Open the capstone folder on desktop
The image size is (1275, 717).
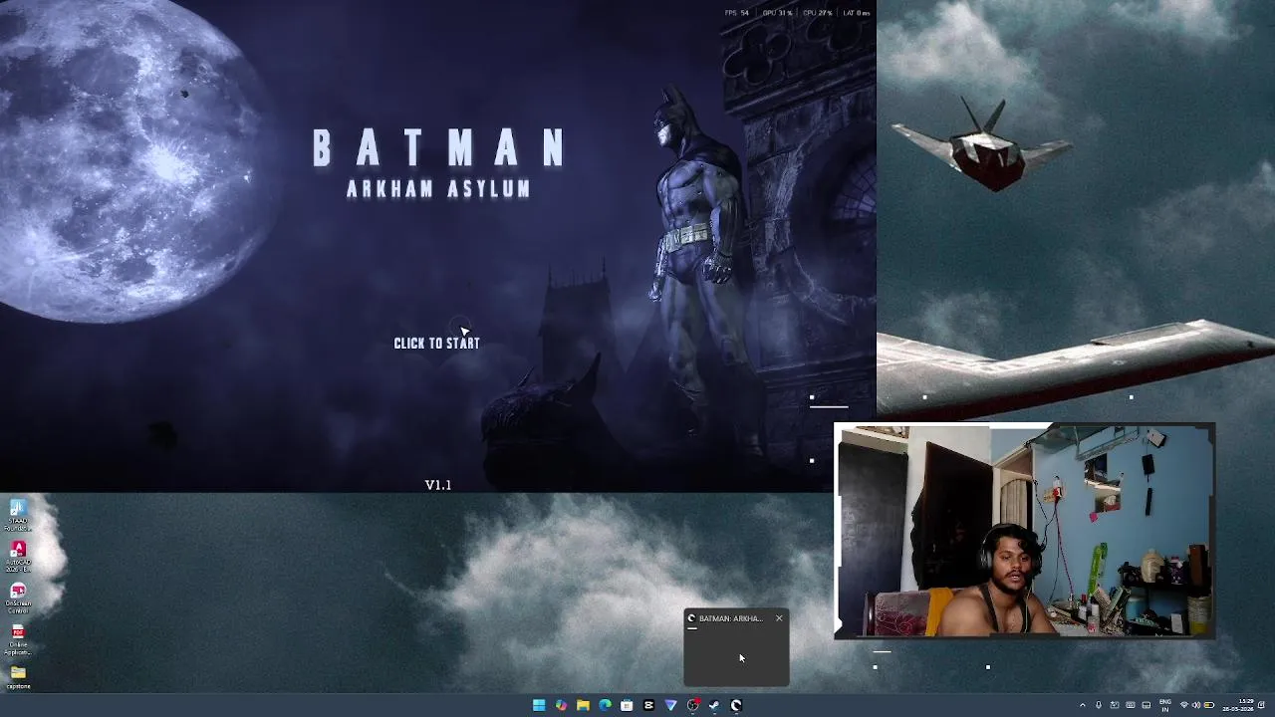coord(18,678)
